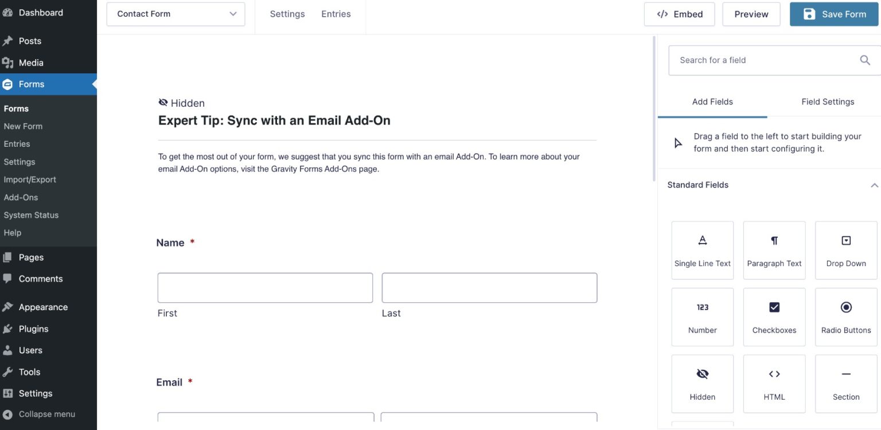Save the form
Screen dimensions: 881x430
[x=833, y=14]
